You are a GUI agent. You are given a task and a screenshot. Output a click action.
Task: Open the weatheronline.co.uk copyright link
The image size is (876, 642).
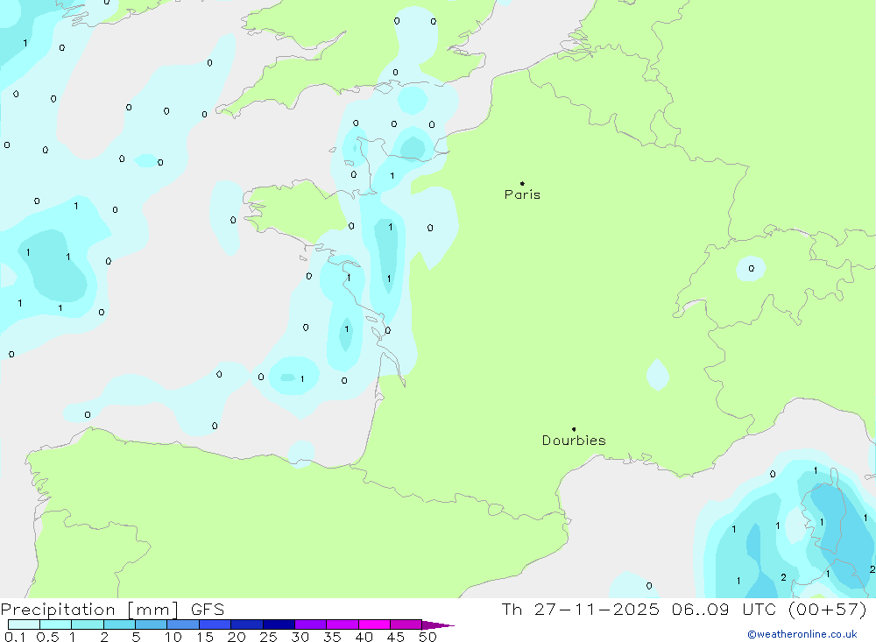[x=802, y=634]
